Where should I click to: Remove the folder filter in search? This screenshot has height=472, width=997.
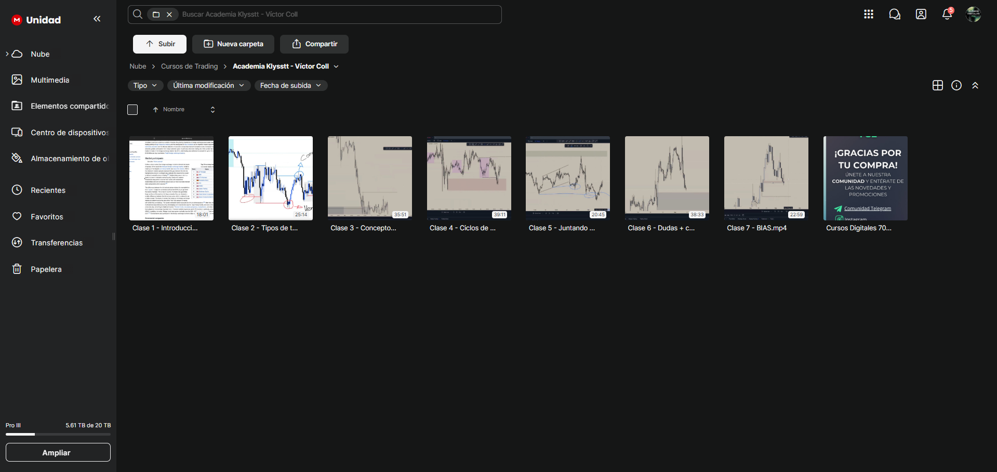click(x=169, y=15)
